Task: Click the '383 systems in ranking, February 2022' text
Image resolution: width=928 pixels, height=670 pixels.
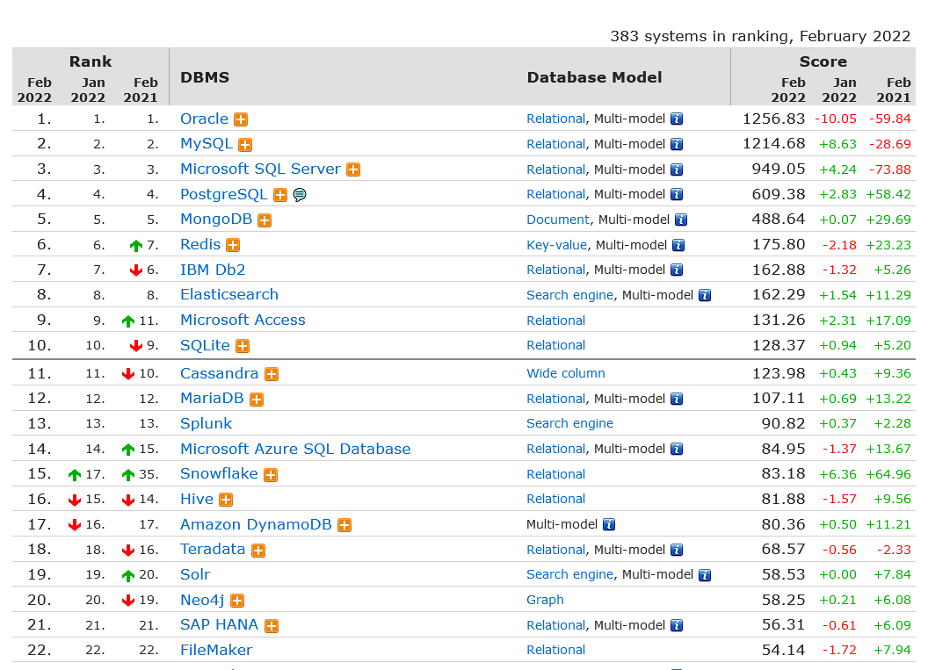Action: click(760, 36)
